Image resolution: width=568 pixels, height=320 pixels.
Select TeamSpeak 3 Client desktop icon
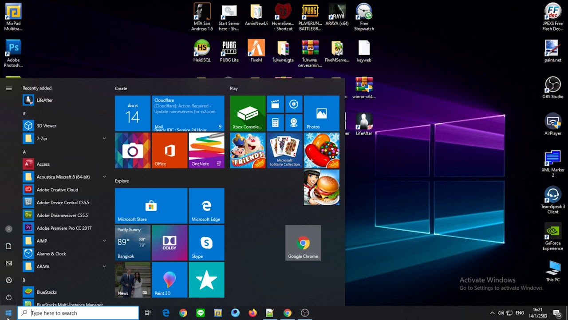(x=553, y=201)
